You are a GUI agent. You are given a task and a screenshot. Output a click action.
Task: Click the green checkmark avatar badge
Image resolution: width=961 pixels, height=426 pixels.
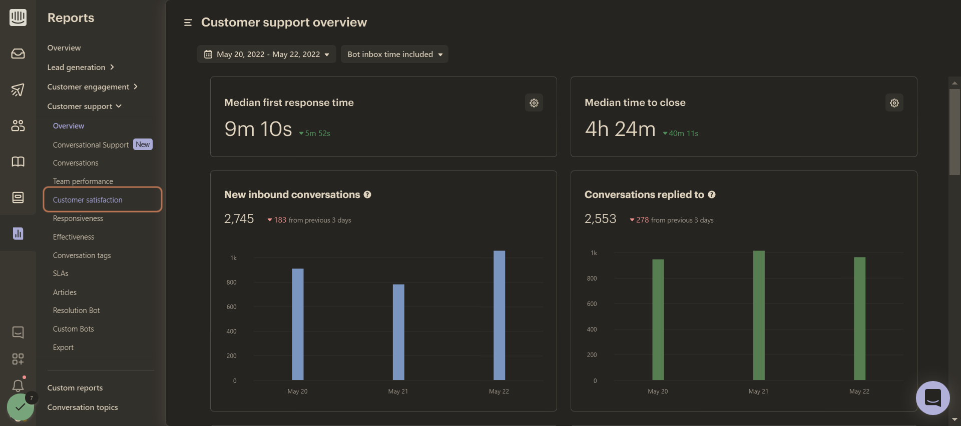(21, 407)
